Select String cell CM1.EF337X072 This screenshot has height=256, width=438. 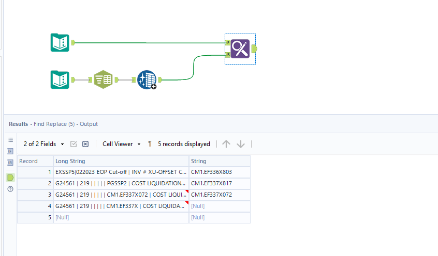(x=220, y=195)
